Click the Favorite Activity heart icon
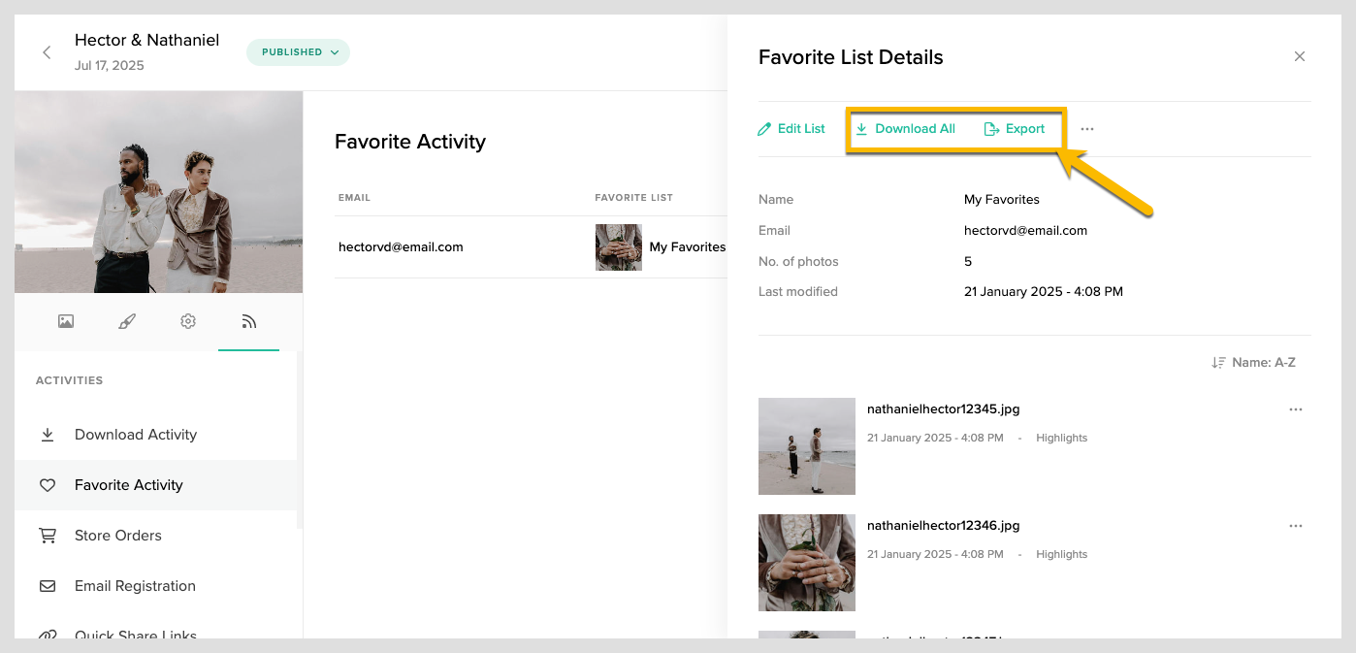This screenshot has height=653, width=1356. [x=48, y=485]
